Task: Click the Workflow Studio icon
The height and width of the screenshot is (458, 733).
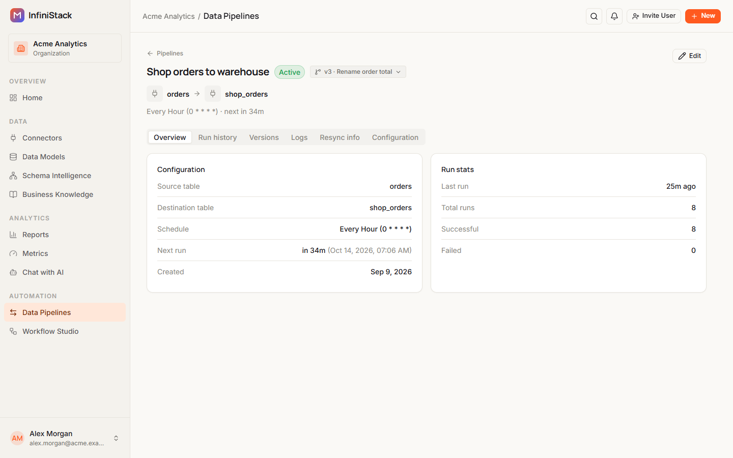Action: click(13, 331)
